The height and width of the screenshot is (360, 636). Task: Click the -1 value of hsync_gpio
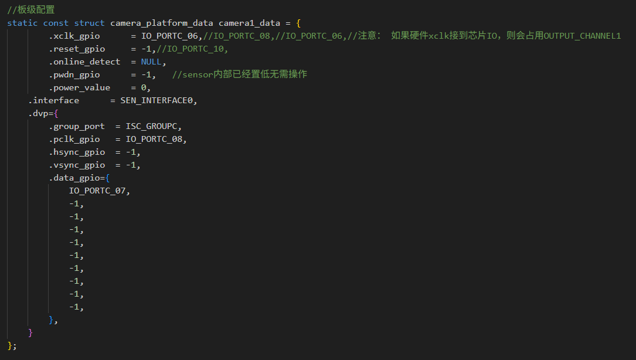131,152
